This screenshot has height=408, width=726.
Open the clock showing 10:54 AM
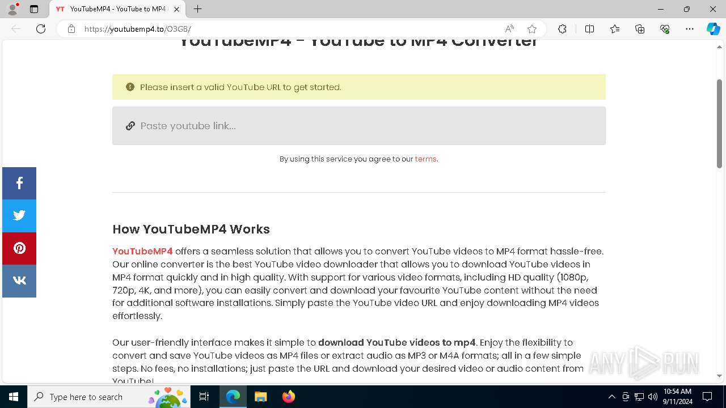[x=678, y=397]
